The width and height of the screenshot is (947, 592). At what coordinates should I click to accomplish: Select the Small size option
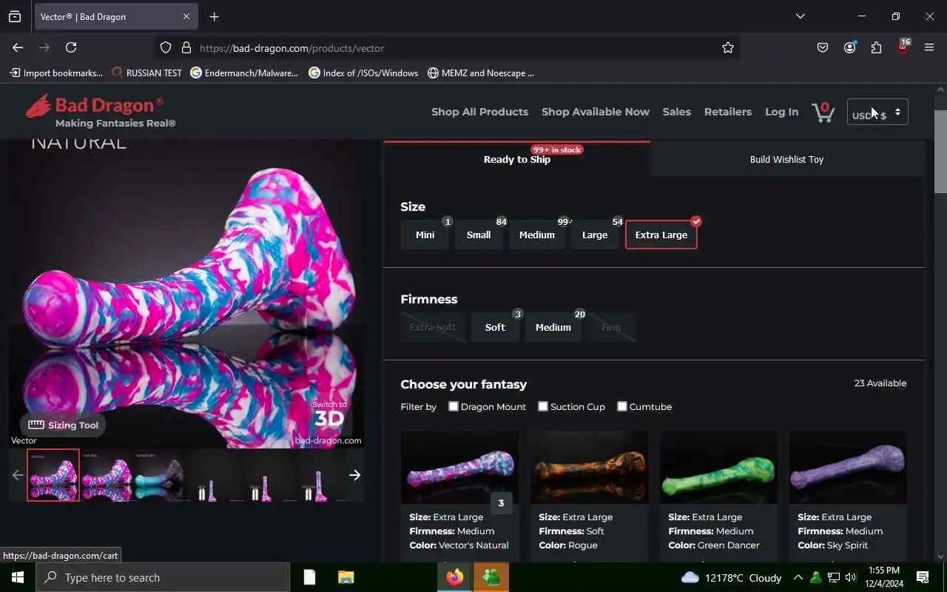(x=479, y=235)
